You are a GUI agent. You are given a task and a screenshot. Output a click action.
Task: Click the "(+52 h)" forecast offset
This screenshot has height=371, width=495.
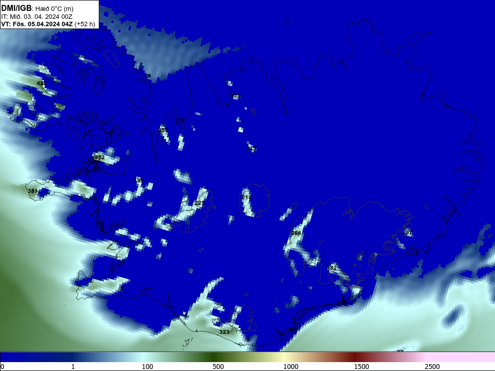tap(85, 24)
